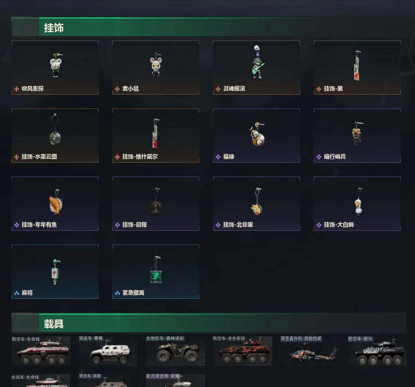Screen dimensions: 415x387
Task: Pick the 福禄 gourd charm icon
Action: pyautogui.click(x=257, y=134)
